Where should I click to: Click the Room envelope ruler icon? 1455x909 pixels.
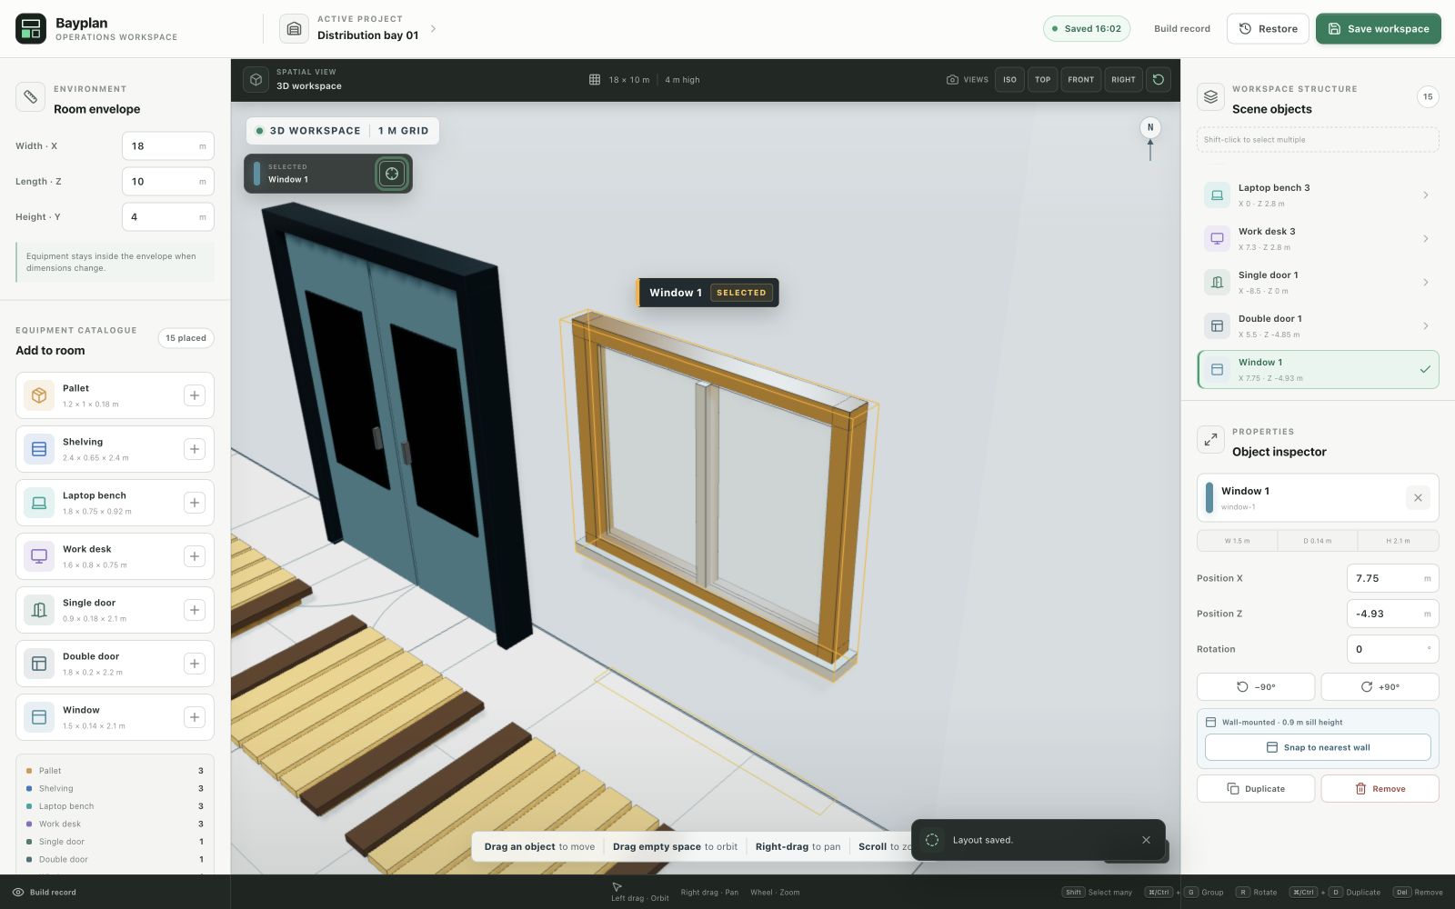tap(30, 97)
